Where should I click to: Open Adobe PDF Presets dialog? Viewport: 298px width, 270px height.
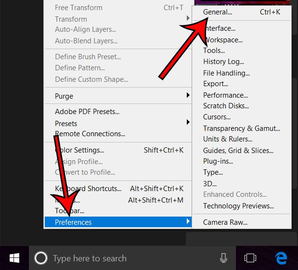click(x=87, y=112)
